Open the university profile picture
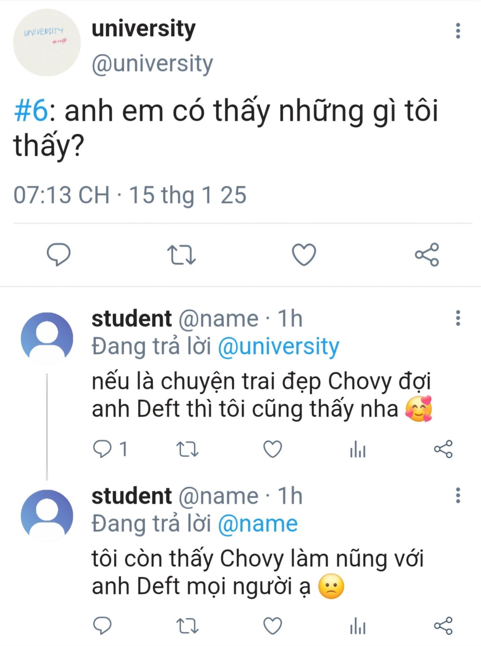 [x=47, y=42]
